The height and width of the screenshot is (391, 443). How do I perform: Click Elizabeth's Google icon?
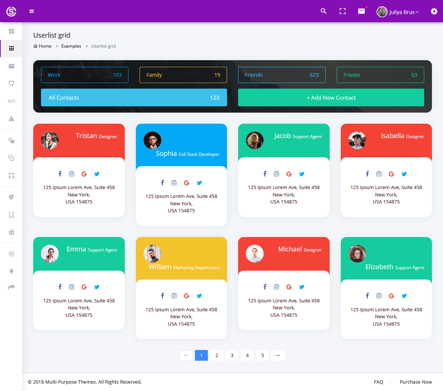(391, 295)
